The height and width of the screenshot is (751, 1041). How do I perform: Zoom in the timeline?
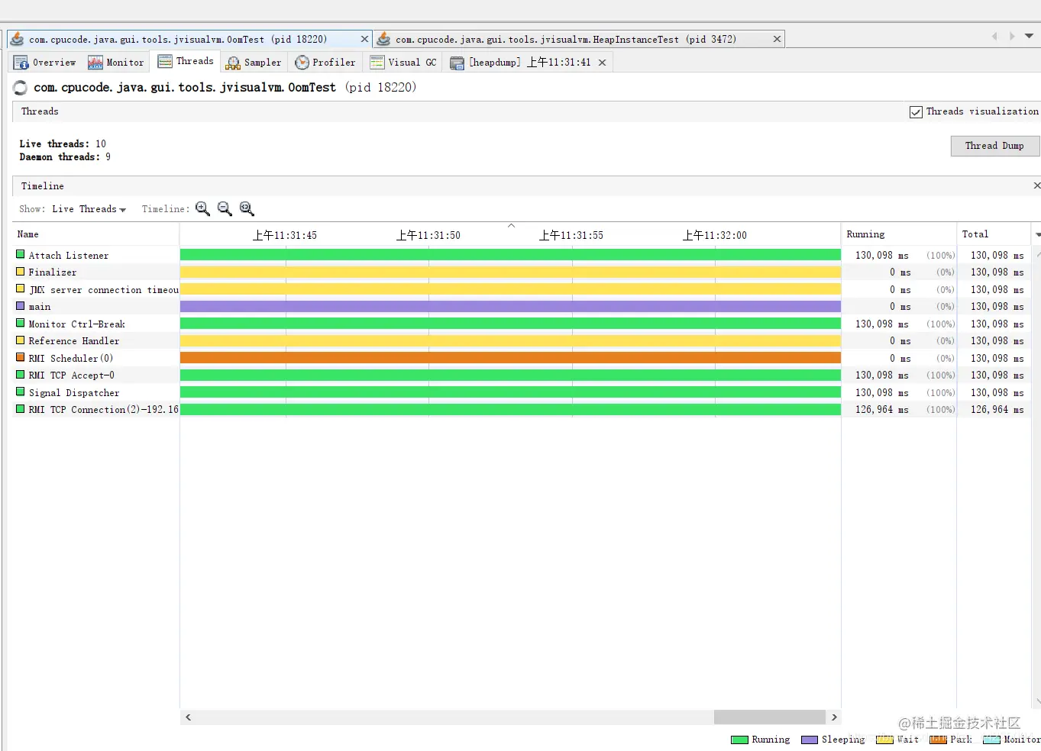202,208
